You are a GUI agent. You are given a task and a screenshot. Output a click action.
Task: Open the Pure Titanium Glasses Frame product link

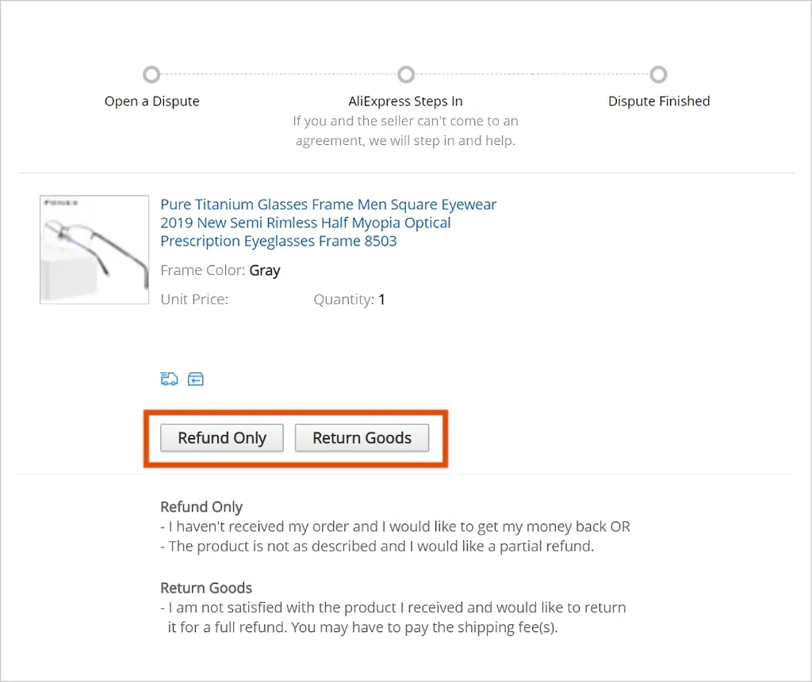click(x=327, y=223)
